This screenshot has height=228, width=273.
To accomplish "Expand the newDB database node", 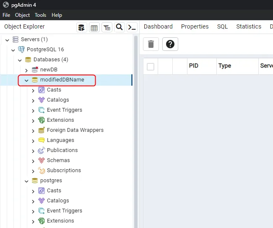I will pos(26,70).
